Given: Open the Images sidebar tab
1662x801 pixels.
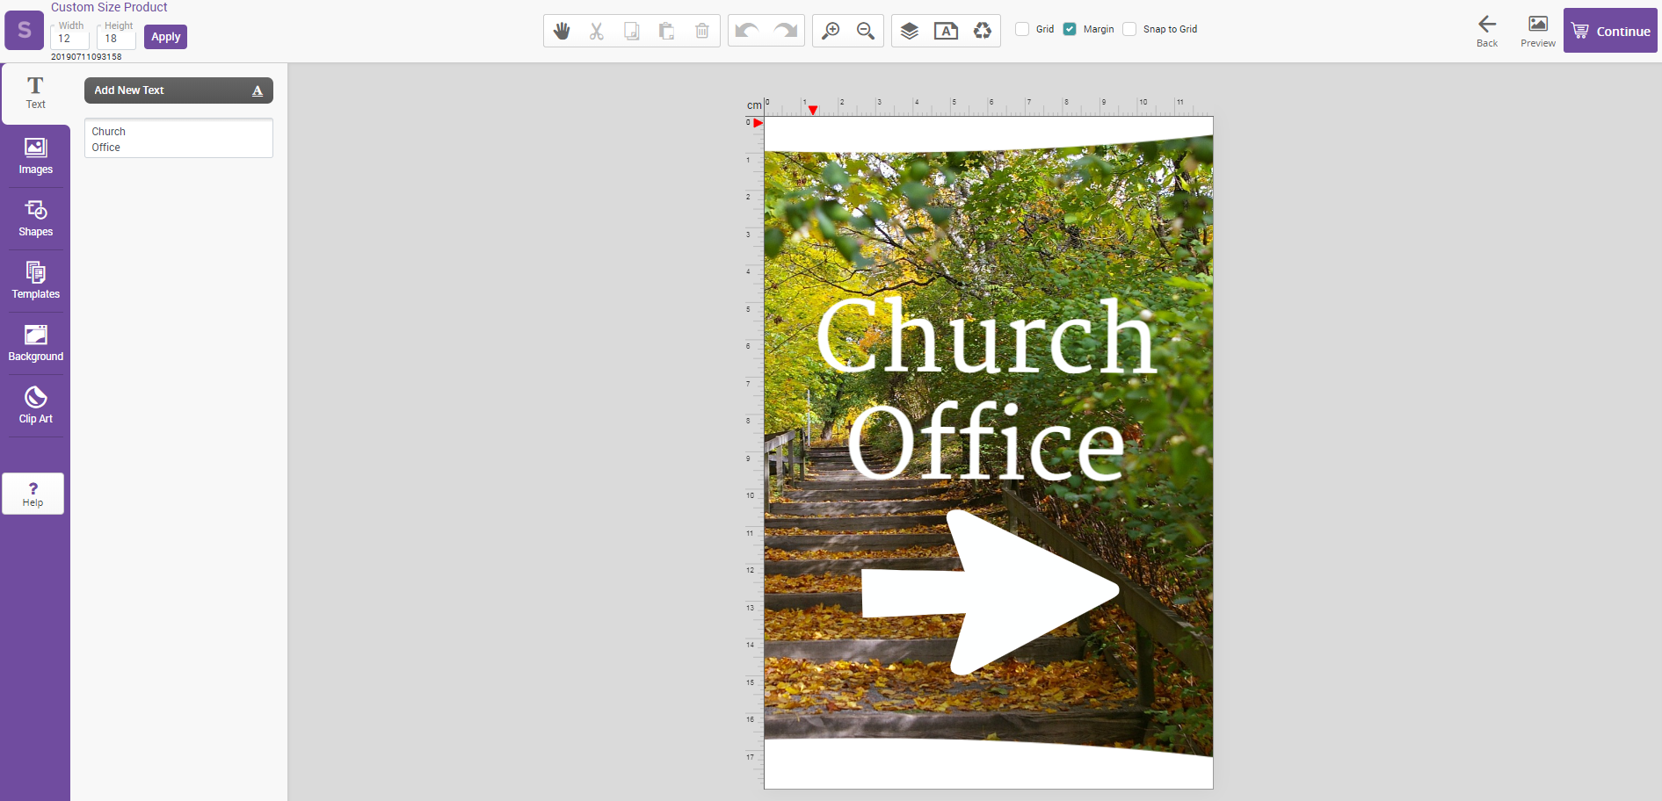Looking at the screenshot, I should (x=35, y=156).
